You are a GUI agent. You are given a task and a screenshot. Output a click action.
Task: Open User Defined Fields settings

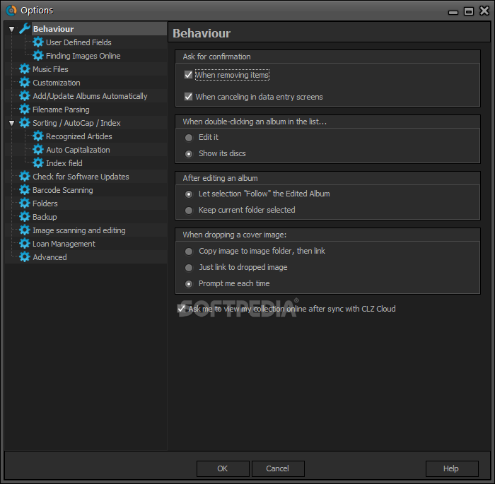[x=78, y=42]
